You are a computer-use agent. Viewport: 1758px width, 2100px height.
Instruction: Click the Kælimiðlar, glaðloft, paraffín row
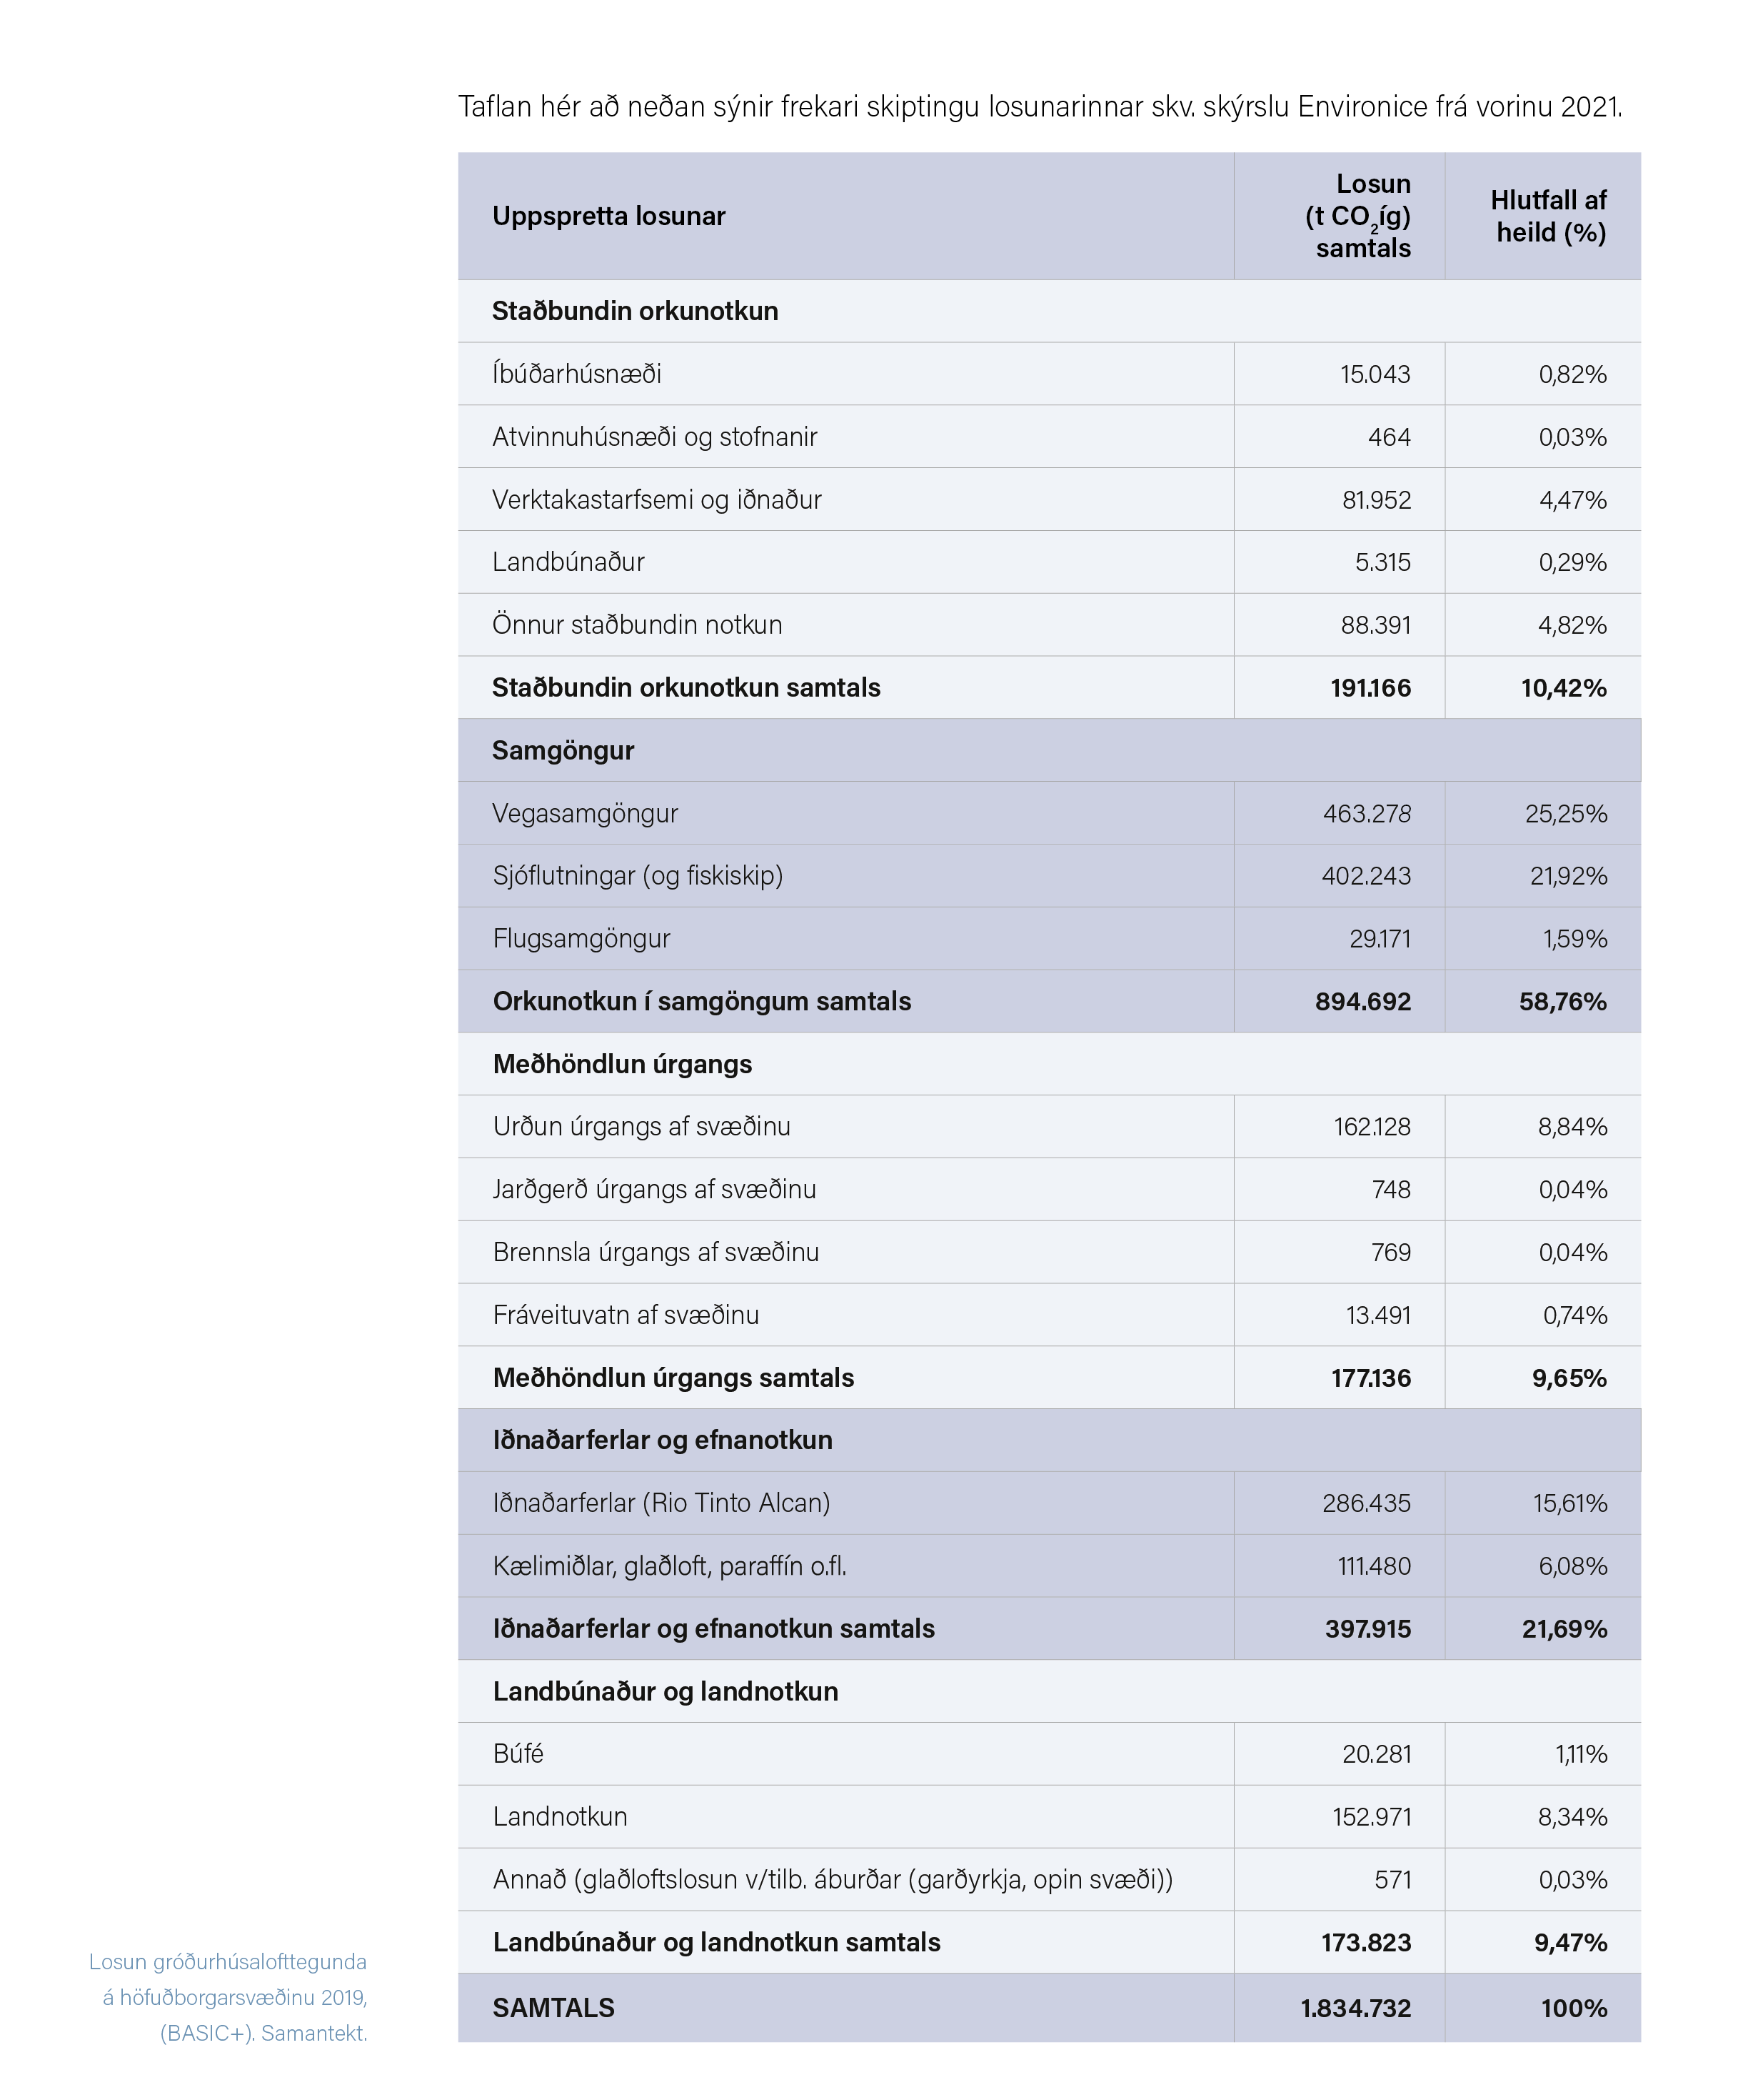(1048, 1566)
